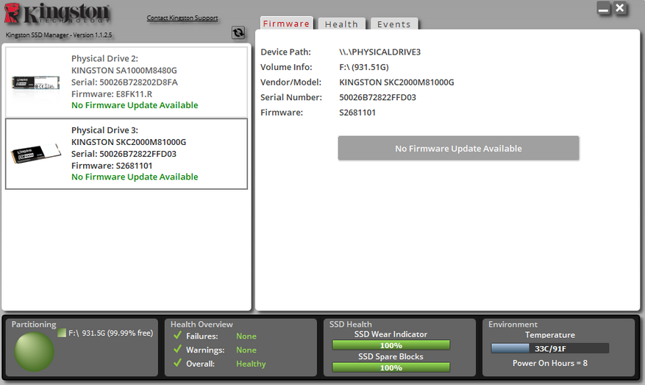Click the Failures green checkmark icon
The width and height of the screenshot is (645, 385).
click(177, 336)
